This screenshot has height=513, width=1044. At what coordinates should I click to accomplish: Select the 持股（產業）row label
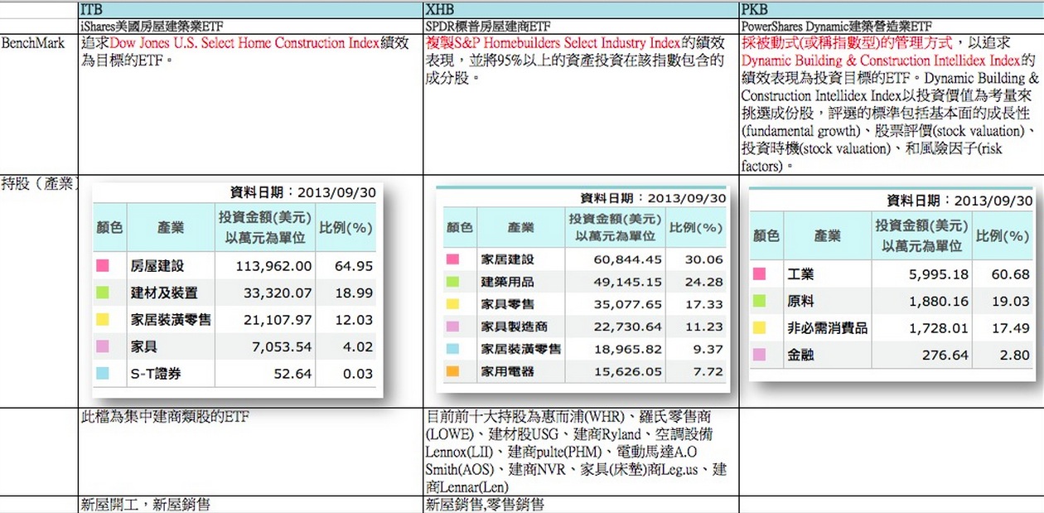click(x=39, y=184)
